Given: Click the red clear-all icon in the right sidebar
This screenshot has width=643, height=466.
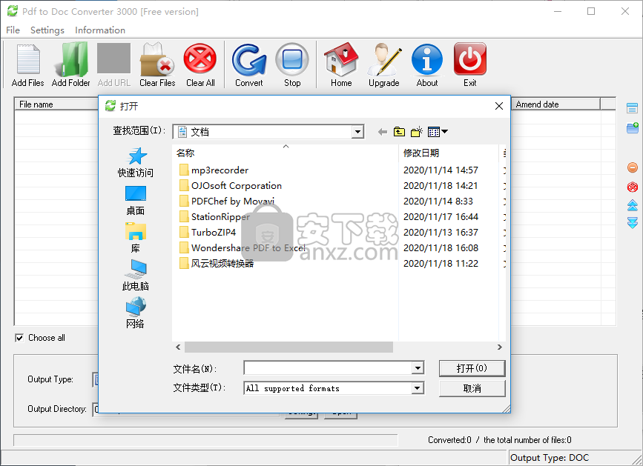Looking at the screenshot, I should pos(633,187).
